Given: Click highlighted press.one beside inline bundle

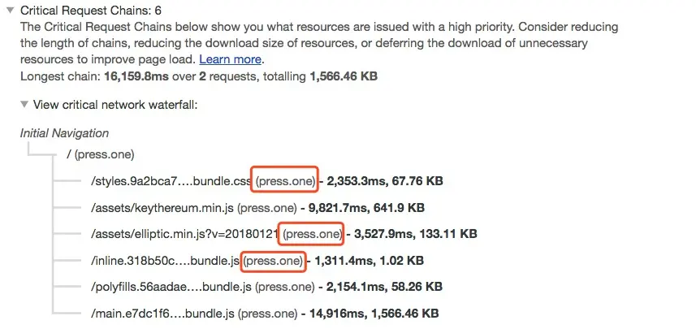Looking at the screenshot, I should point(274,260).
